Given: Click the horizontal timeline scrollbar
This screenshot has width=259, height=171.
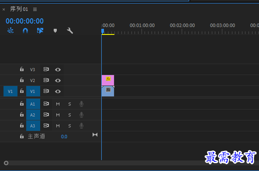Looking at the screenshot, I should [131, 163].
